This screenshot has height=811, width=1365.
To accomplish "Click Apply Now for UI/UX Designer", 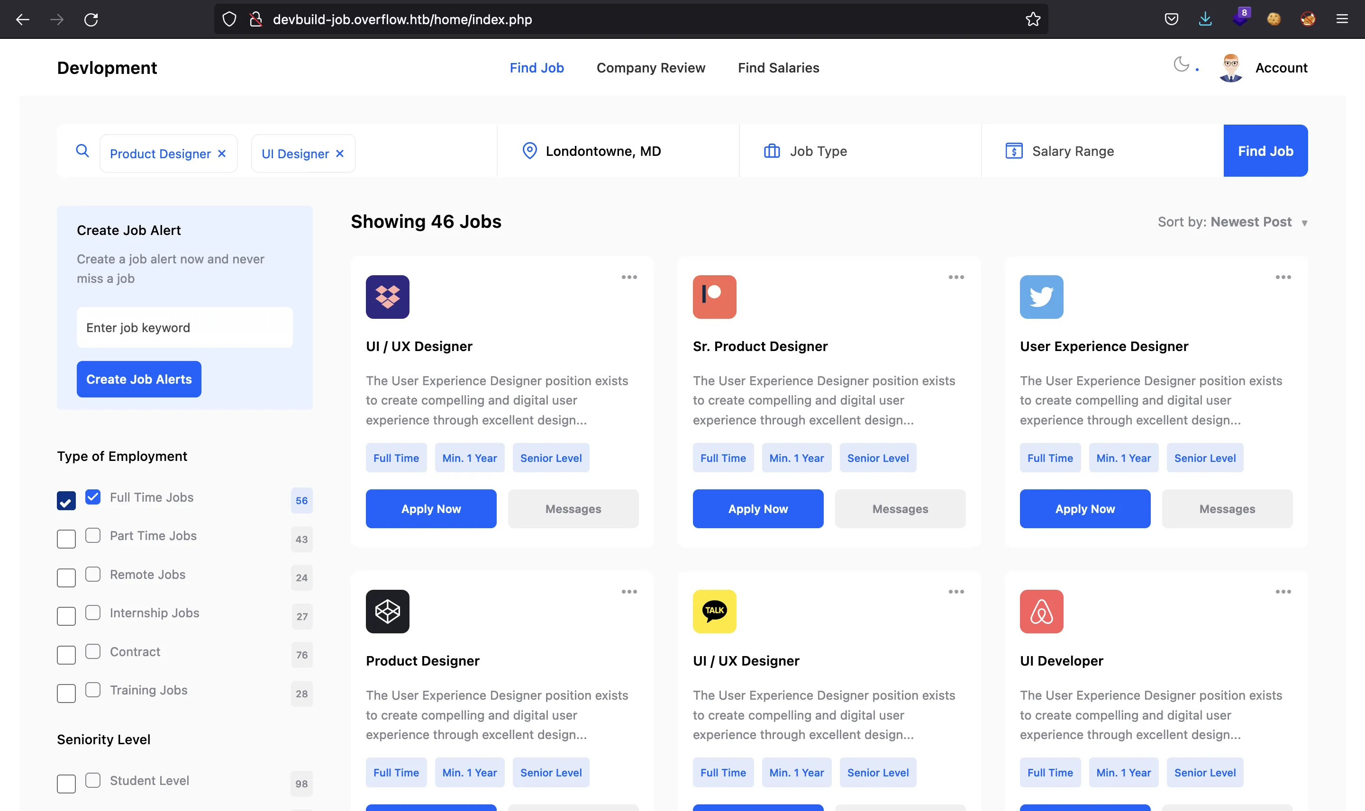I will (431, 509).
